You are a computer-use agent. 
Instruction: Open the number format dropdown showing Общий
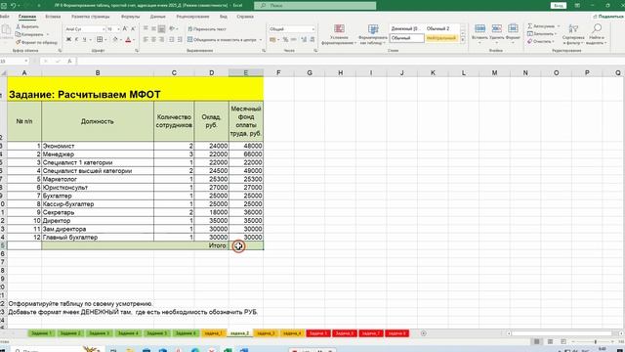tap(312, 29)
